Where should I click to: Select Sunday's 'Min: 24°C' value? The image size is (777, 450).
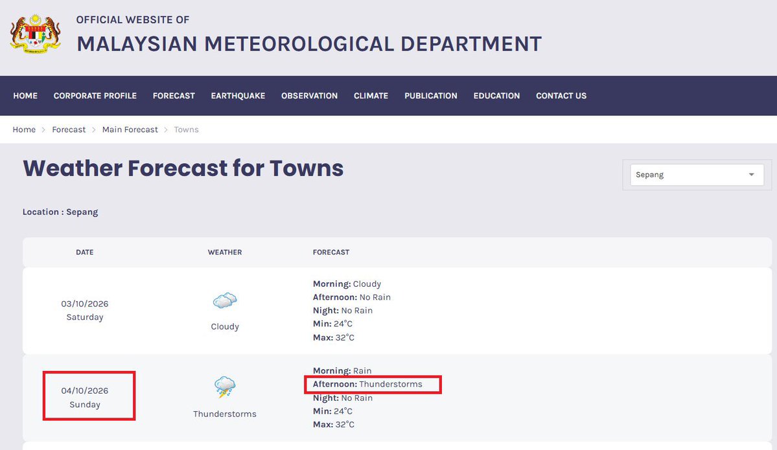click(332, 411)
